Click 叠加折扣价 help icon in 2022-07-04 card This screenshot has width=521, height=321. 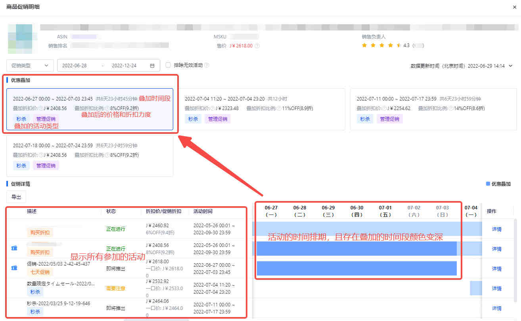pyautogui.click(x=212, y=108)
